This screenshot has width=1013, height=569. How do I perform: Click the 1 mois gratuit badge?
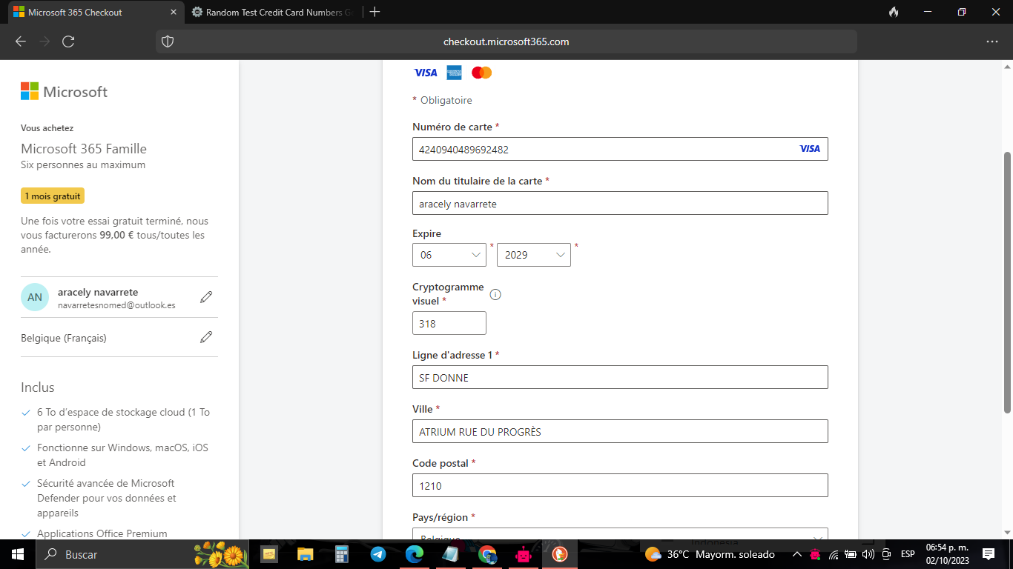coord(53,196)
